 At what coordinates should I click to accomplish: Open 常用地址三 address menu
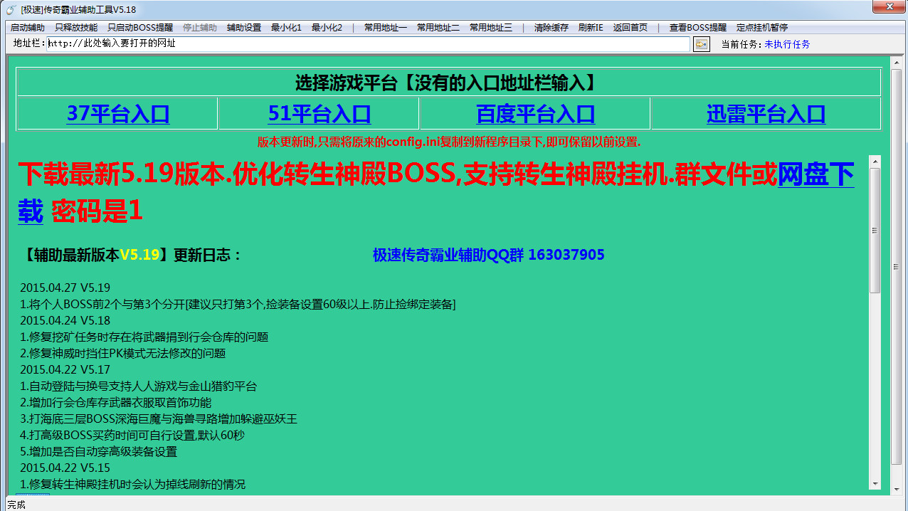coord(490,27)
